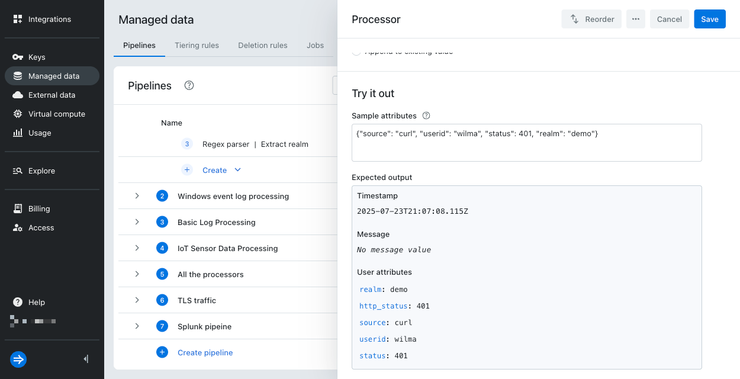
Task: Click the Explore search icon
Action: coord(18,171)
